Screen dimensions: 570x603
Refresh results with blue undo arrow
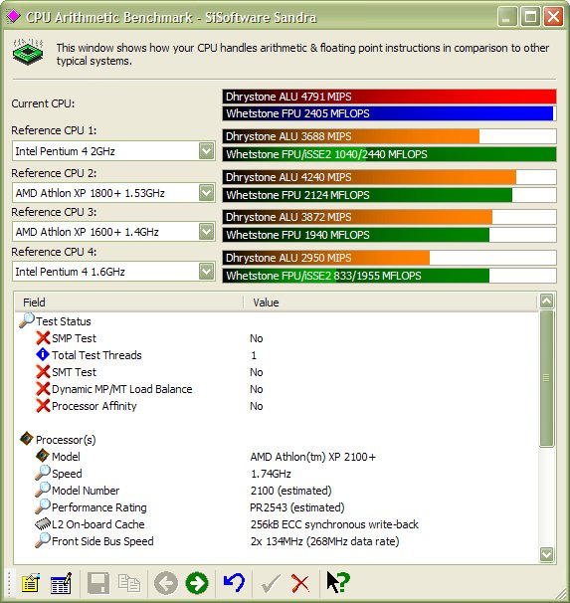pyautogui.click(x=234, y=583)
